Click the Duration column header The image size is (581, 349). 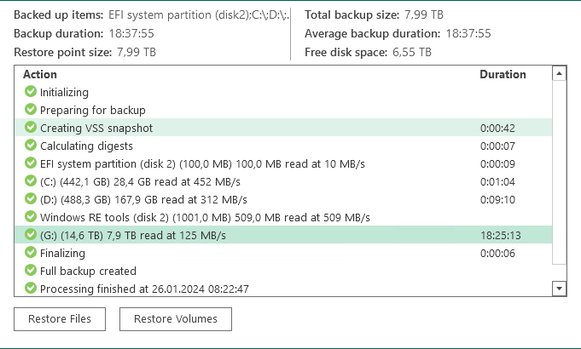[503, 75]
